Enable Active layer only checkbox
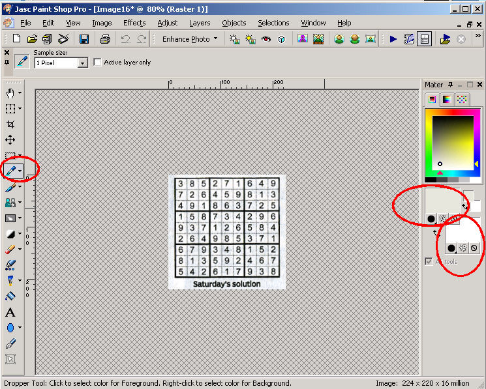 click(98, 63)
